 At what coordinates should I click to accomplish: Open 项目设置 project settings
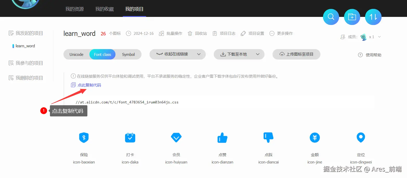coord(252,34)
